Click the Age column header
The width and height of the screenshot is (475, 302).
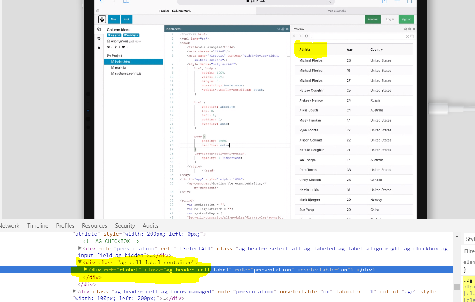349,49
